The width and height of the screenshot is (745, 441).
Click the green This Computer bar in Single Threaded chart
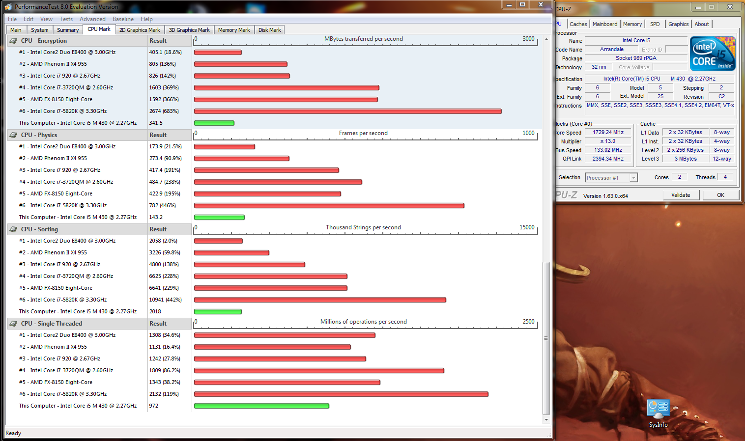[x=261, y=406]
